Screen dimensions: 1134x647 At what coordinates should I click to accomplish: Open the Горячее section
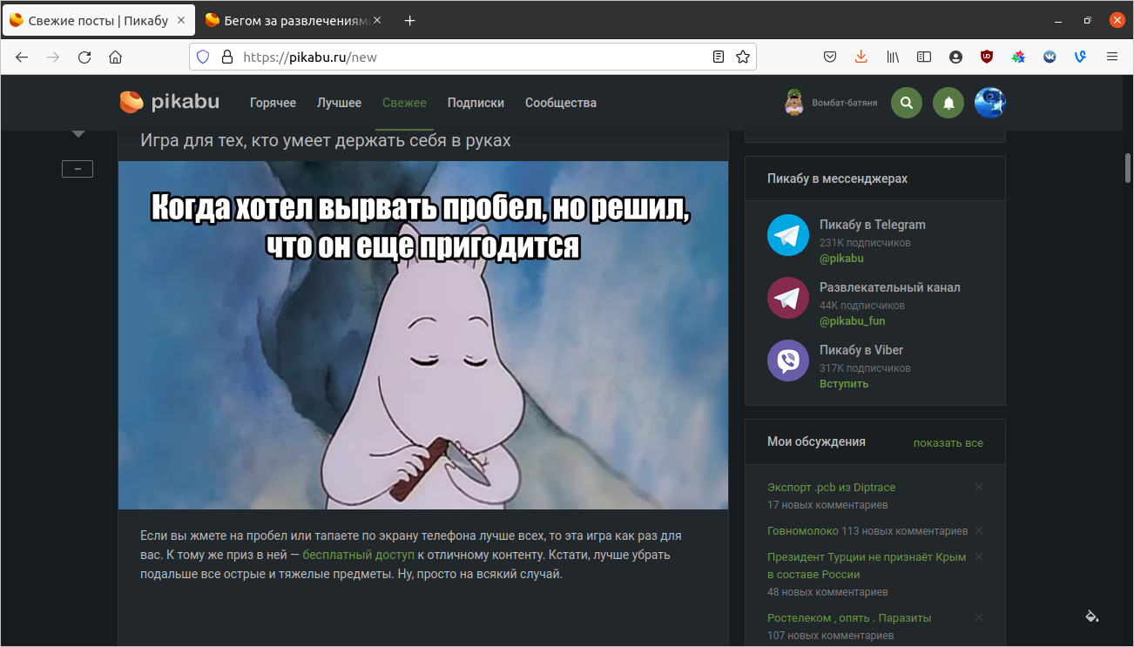click(273, 103)
